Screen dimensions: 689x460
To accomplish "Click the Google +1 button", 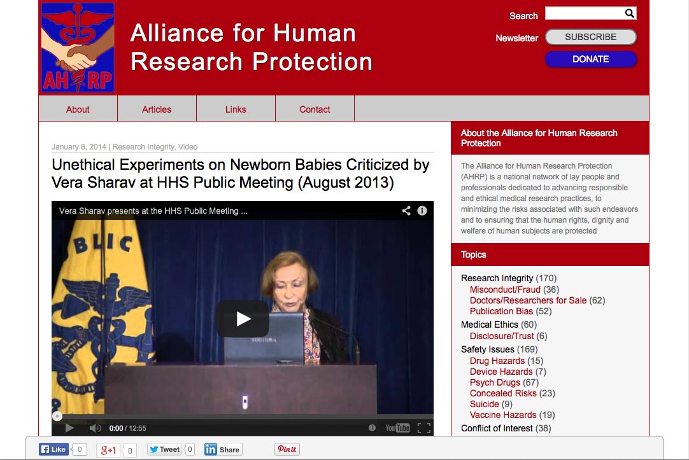I will coord(108,450).
